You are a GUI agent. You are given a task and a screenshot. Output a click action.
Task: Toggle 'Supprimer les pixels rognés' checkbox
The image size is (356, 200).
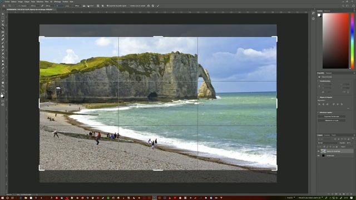[107, 6]
